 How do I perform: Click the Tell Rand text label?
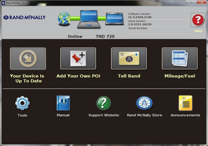129,76
